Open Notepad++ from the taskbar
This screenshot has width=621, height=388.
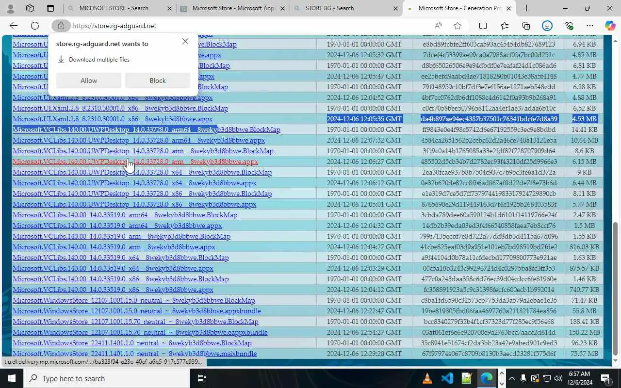coord(466,378)
